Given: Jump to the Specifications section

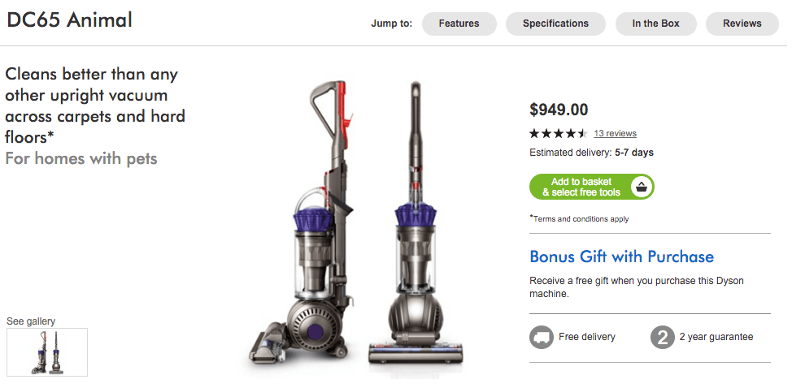Looking at the screenshot, I should pos(555,24).
